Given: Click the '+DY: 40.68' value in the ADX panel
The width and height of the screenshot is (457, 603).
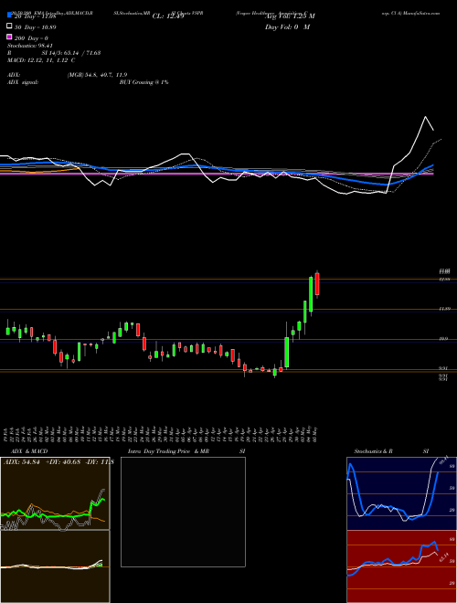Looking at the screenshot, I should click(62, 461).
